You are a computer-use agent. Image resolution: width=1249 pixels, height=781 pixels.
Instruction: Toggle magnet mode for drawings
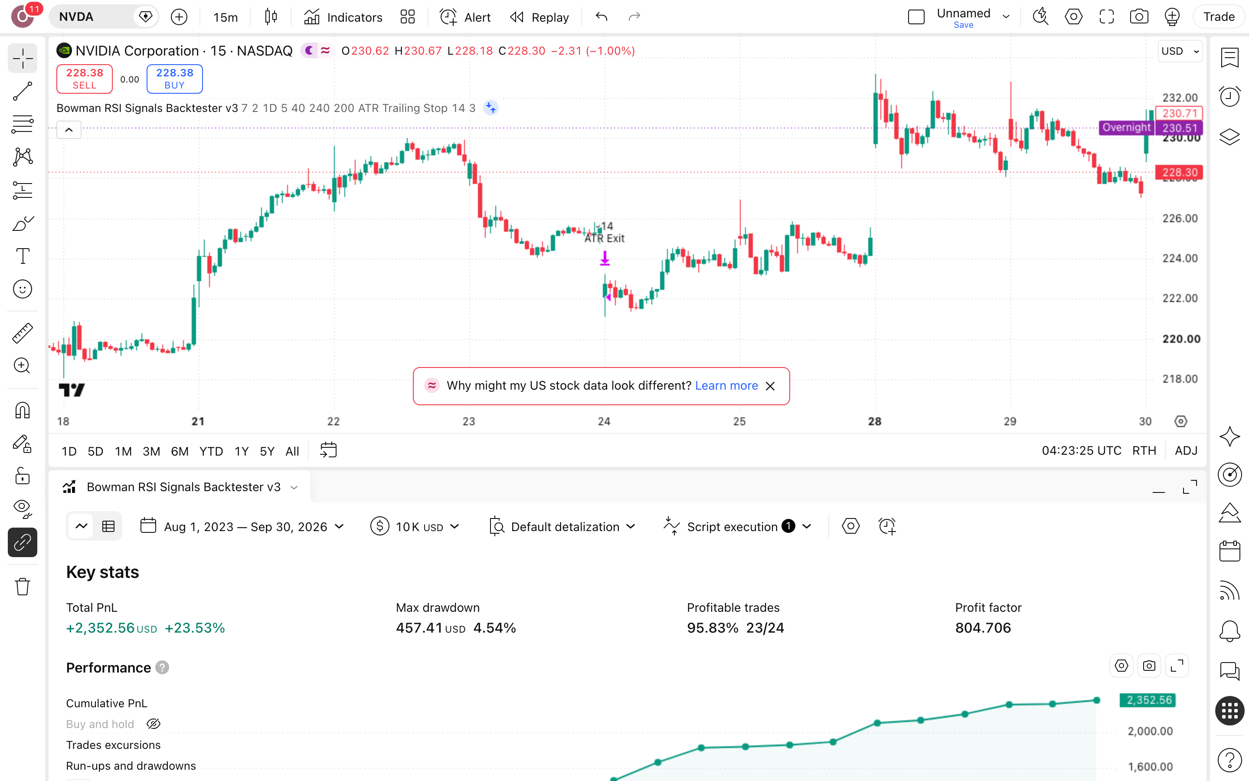(x=23, y=410)
